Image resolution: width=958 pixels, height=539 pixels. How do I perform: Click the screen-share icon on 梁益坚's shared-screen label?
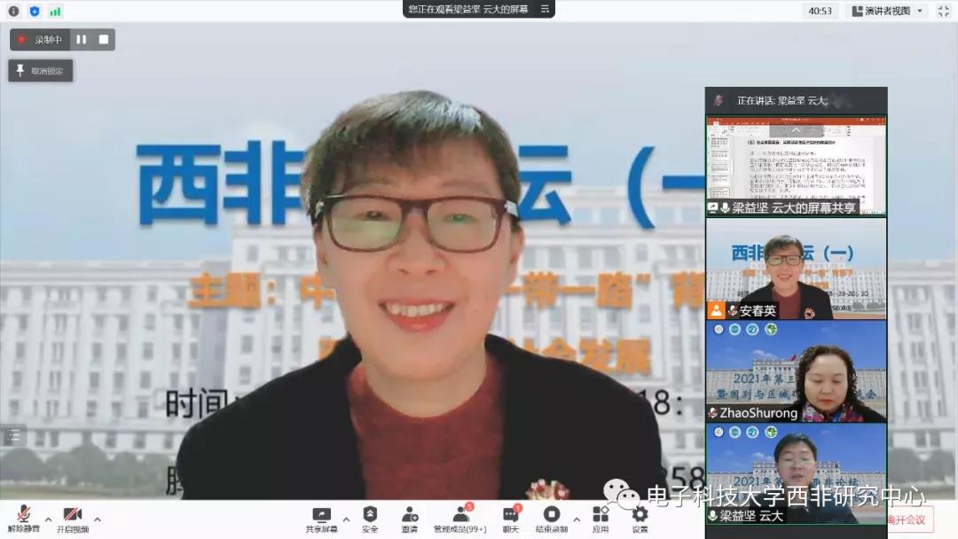coord(713,208)
